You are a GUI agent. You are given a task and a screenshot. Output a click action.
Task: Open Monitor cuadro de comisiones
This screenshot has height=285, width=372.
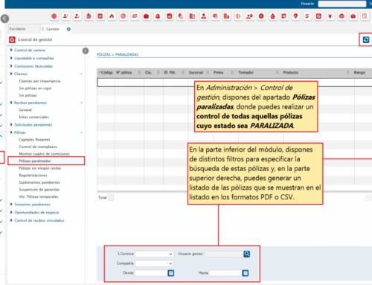[44, 154]
